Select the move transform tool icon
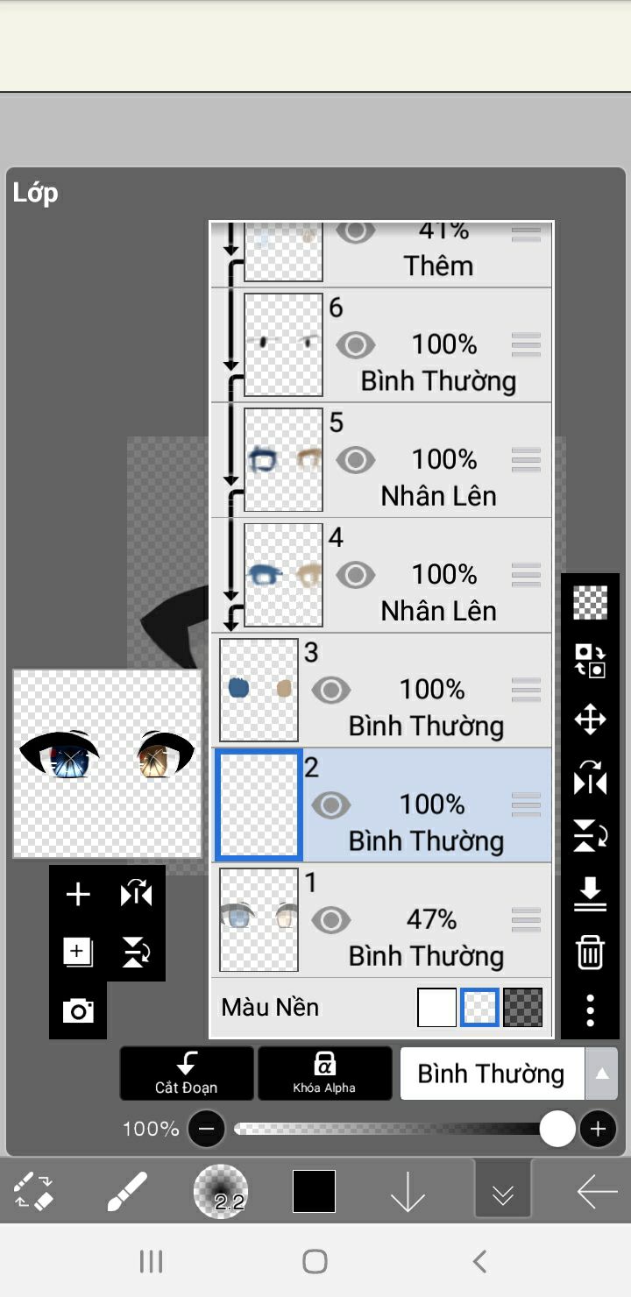 590,720
